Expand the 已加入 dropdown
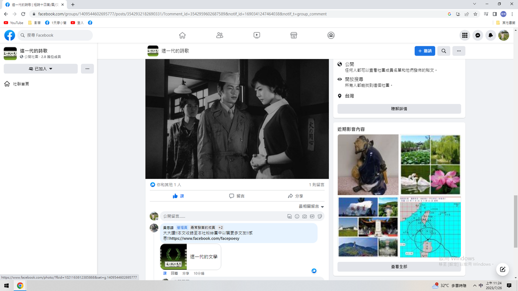The image size is (518, 291). click(x=40, y=69)
